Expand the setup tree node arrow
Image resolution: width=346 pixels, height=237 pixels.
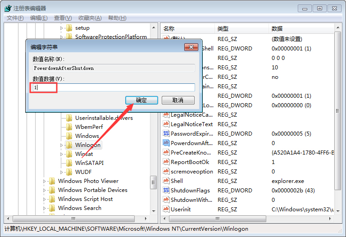tap(62, 28)
